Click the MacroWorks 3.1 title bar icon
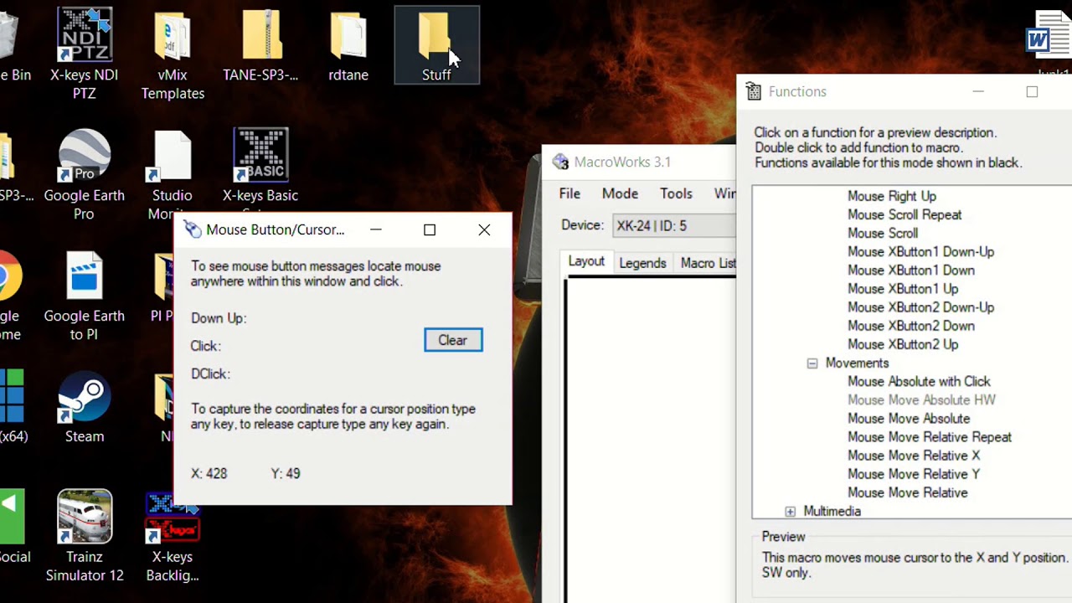This screenshot has height=603, width=1072. coord(560,162)
